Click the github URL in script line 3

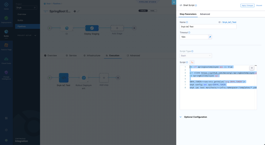229,73
